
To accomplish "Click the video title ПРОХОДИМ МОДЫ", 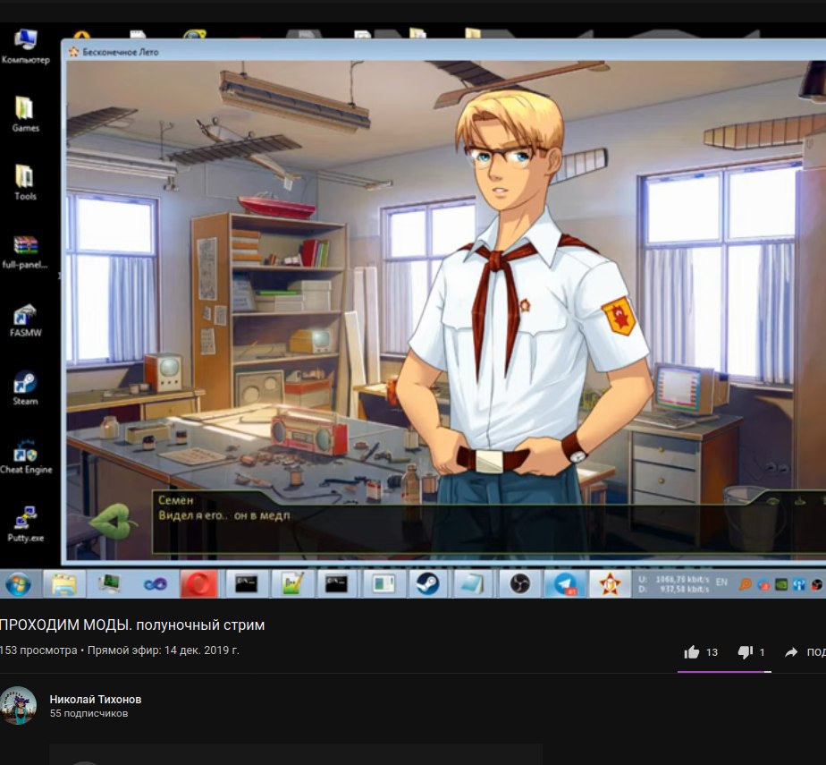I will (131, 625).
